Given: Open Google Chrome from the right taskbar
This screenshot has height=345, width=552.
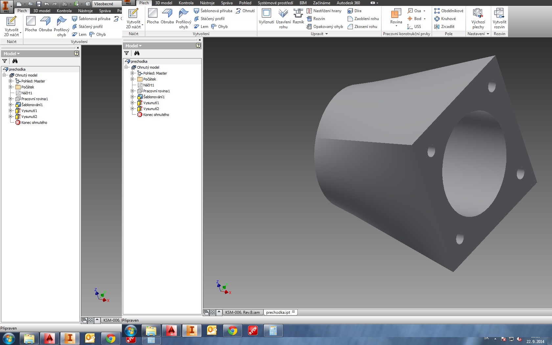Looking at the screenshot, I should click(x=232, y=331).
